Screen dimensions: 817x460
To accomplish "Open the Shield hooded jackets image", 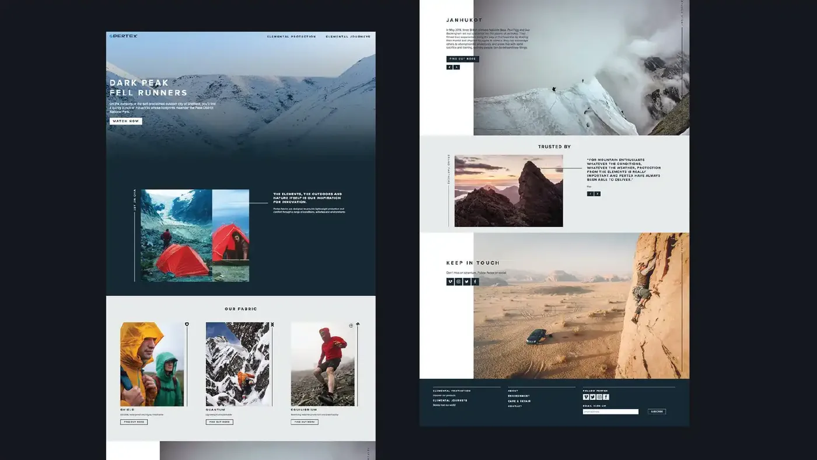I will pyautogui.click(x=152, y=364).
